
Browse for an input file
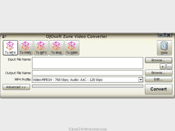pos(159,60)
